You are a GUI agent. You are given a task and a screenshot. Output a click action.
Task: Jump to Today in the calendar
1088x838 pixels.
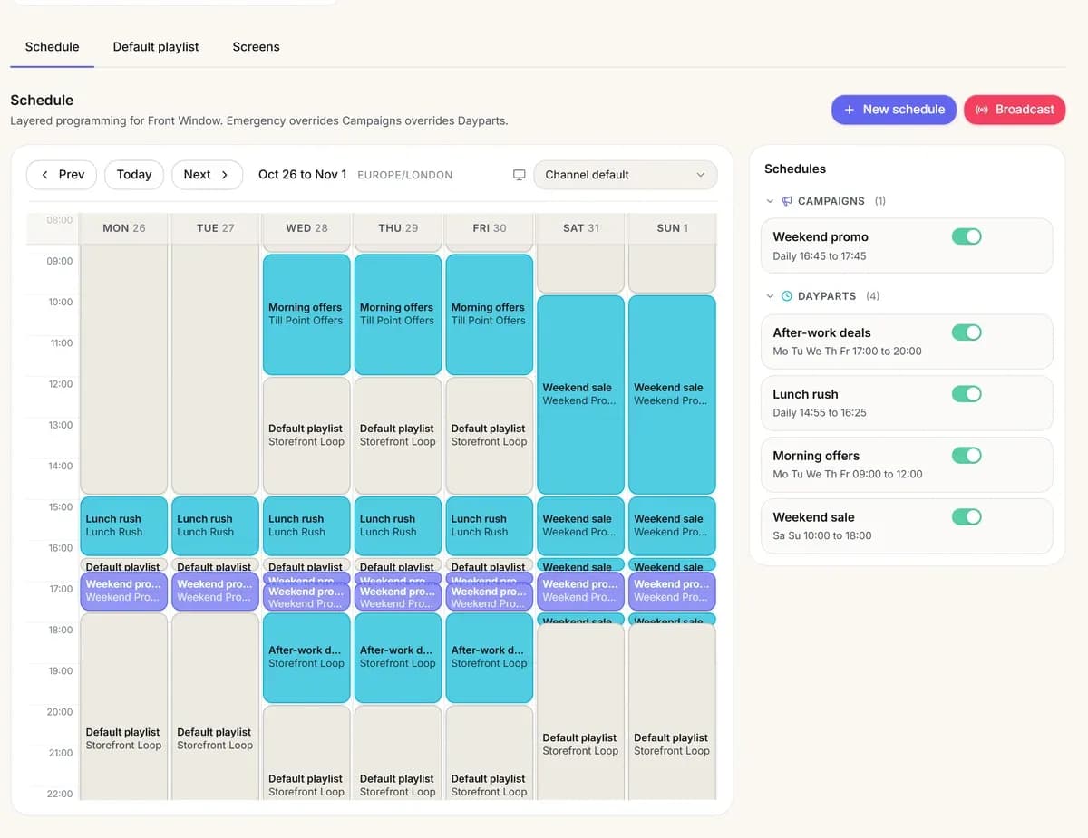point(134,175)
